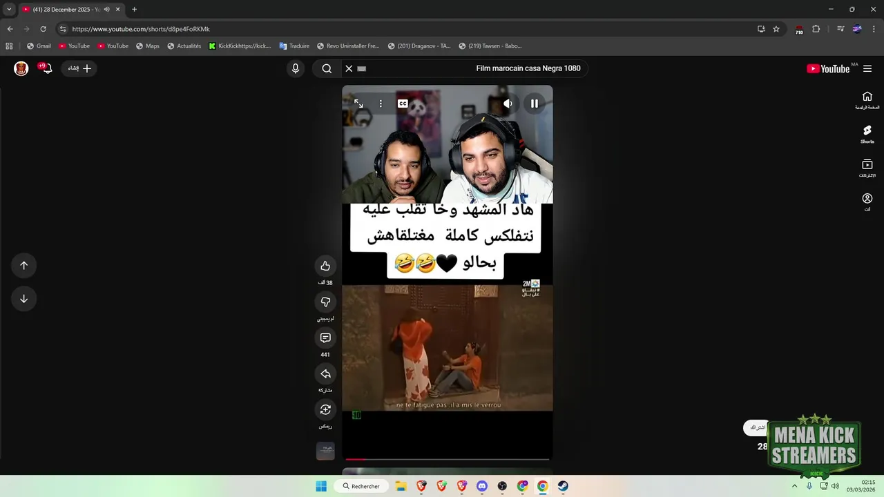884x497 pixels.
Task: Open YouTube notifications bell
Action: (46, 68)
